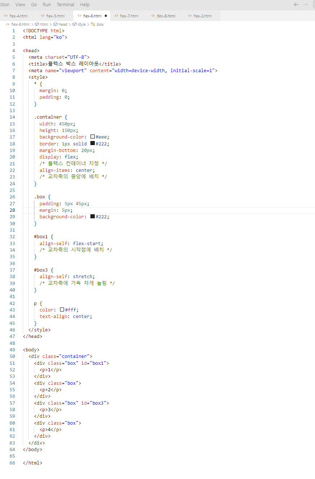This screenshot has width=315, height=479.
Task: Click the HTML file icon on flex-4.html tab
Action: pos(6,16)
